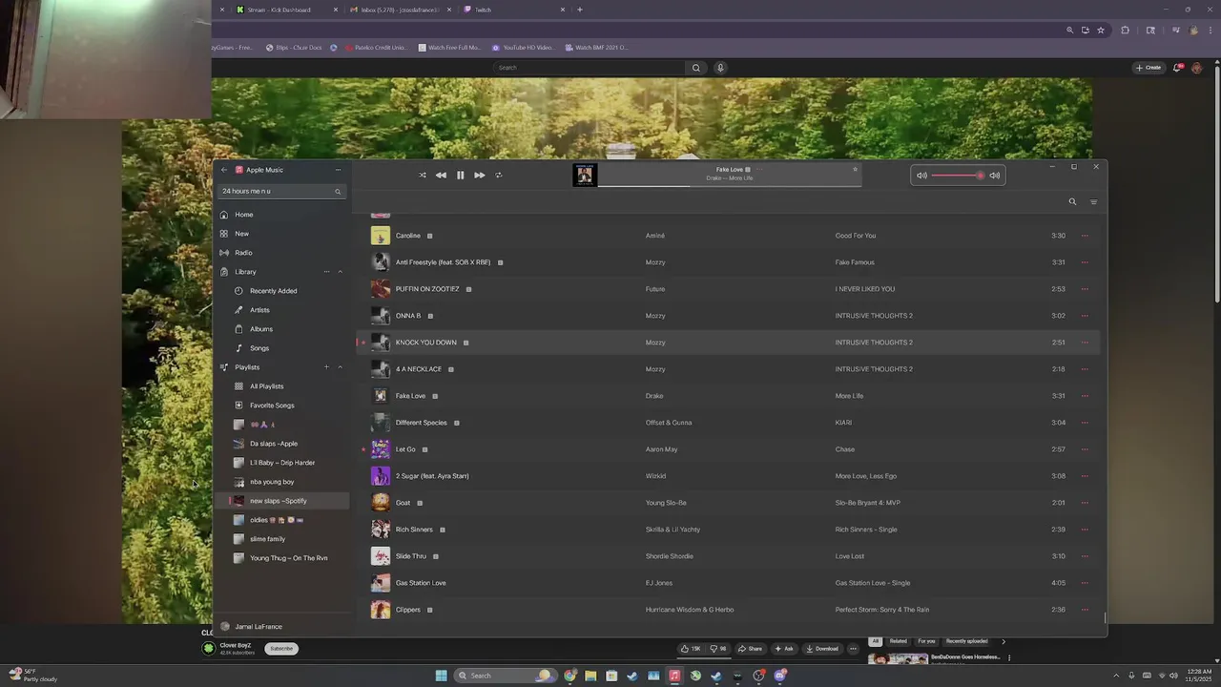The height and width of the screenshot is (687, 1221).
Task: Open more options for Clippers track
Action: point(1085,610)
